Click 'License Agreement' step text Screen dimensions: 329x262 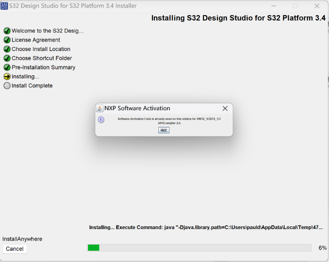(36, 40)
